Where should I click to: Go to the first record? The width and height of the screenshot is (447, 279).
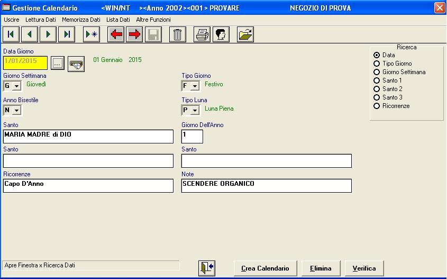coord(11,34)
